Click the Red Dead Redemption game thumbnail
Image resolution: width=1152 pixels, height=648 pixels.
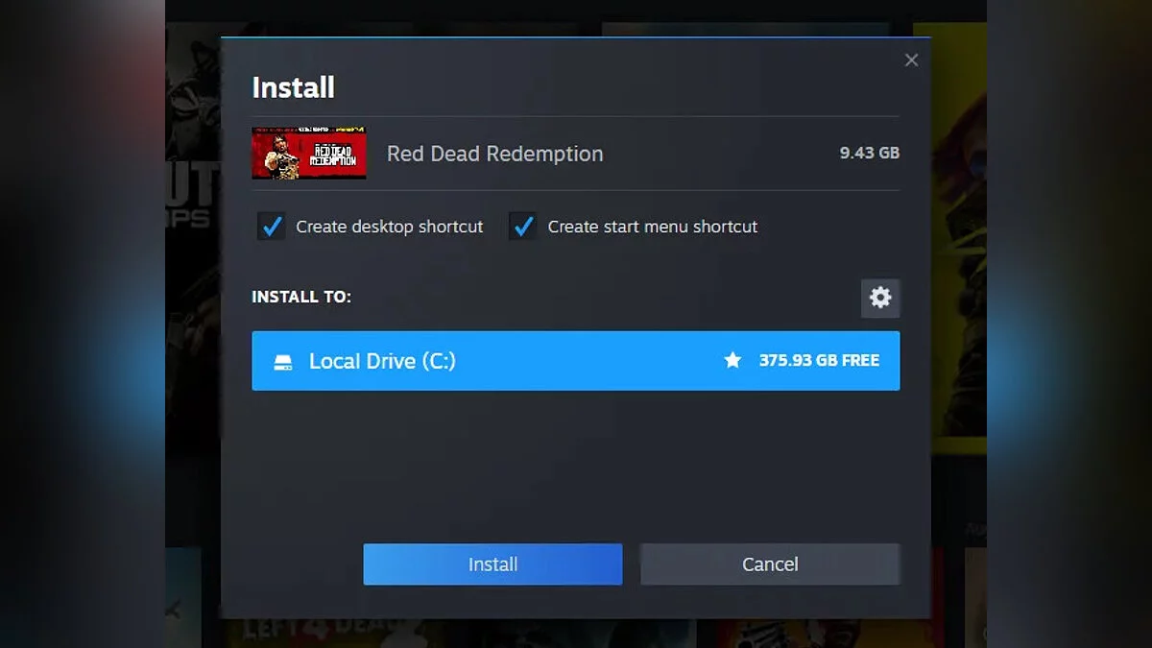[308, 153]
